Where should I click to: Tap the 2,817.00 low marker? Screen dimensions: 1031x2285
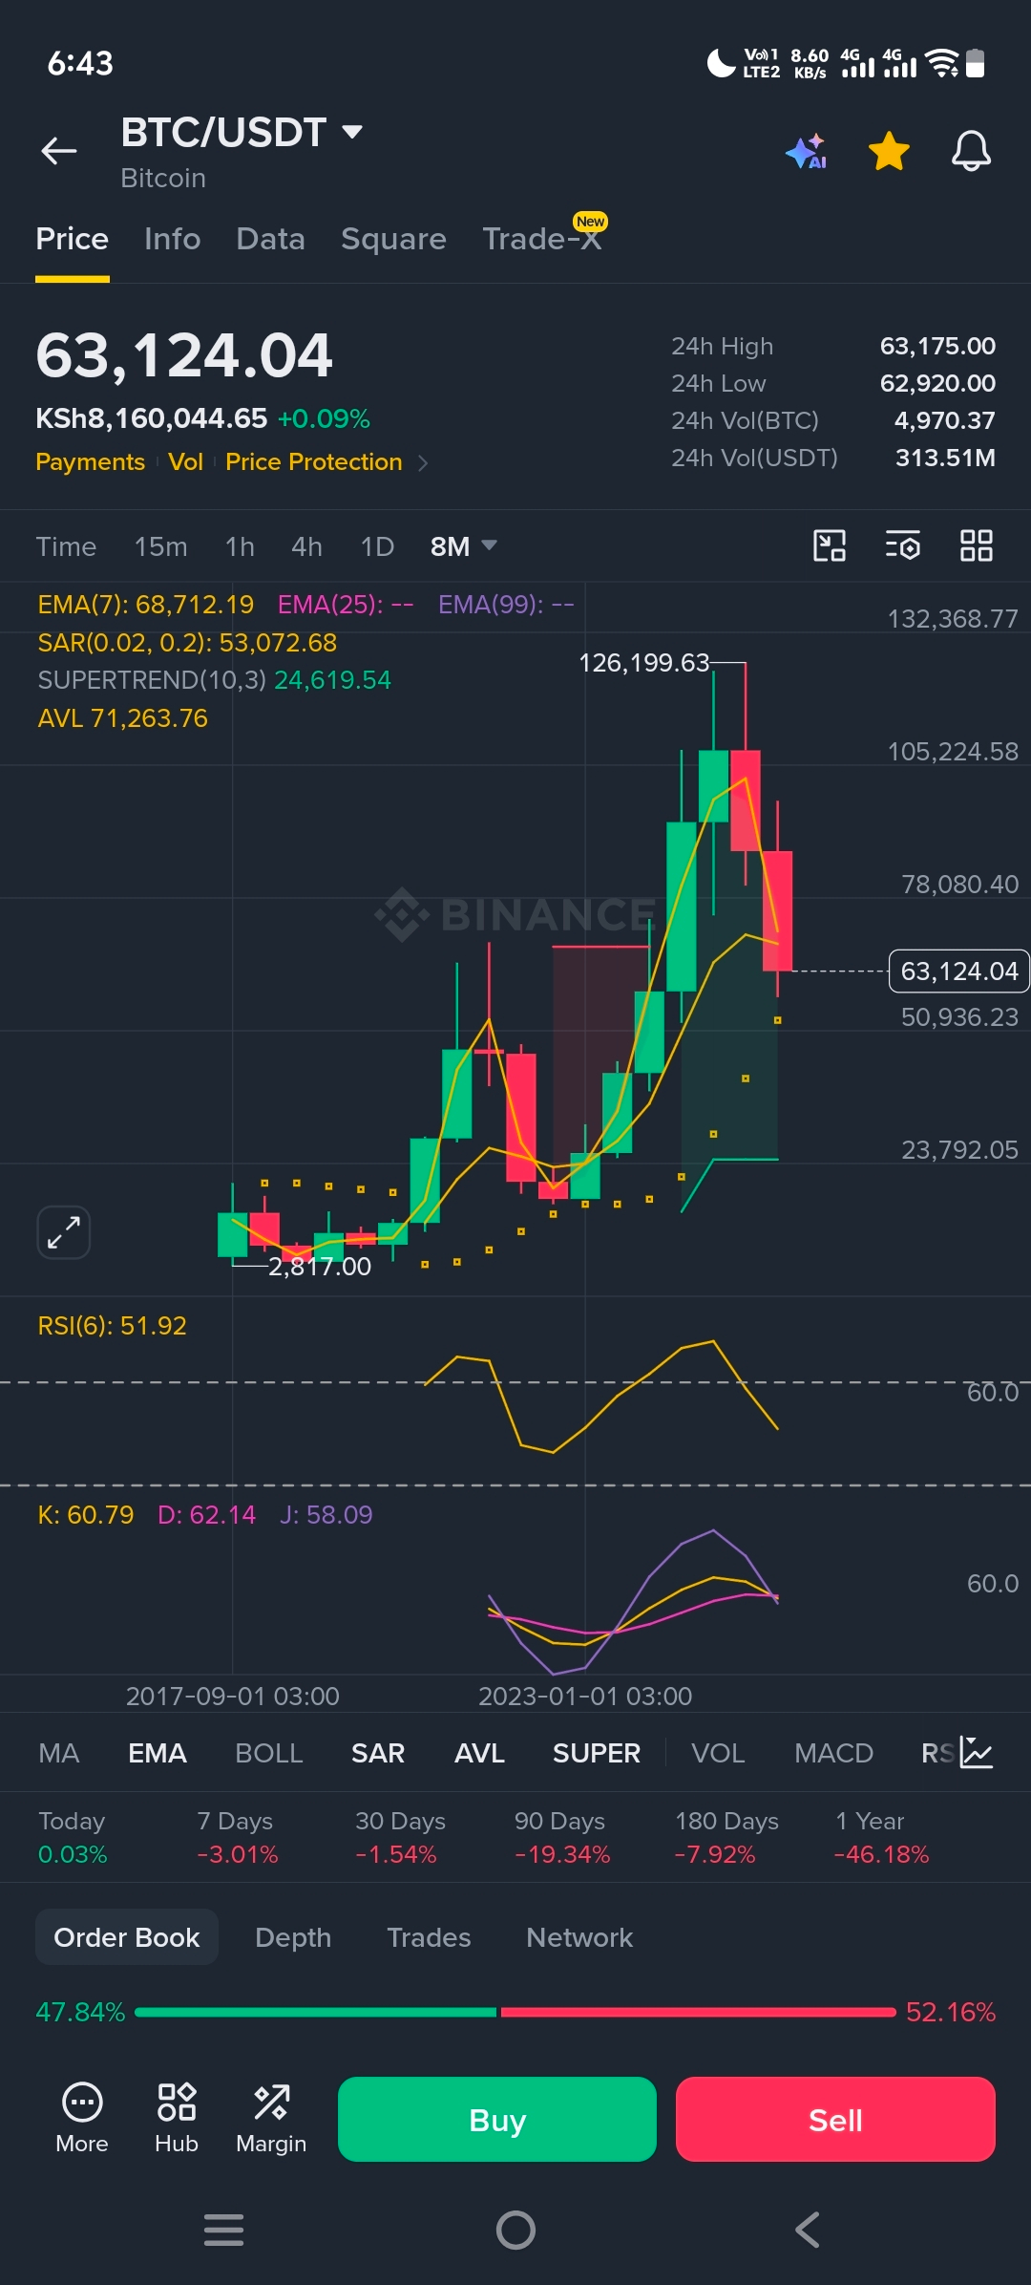320,1267
